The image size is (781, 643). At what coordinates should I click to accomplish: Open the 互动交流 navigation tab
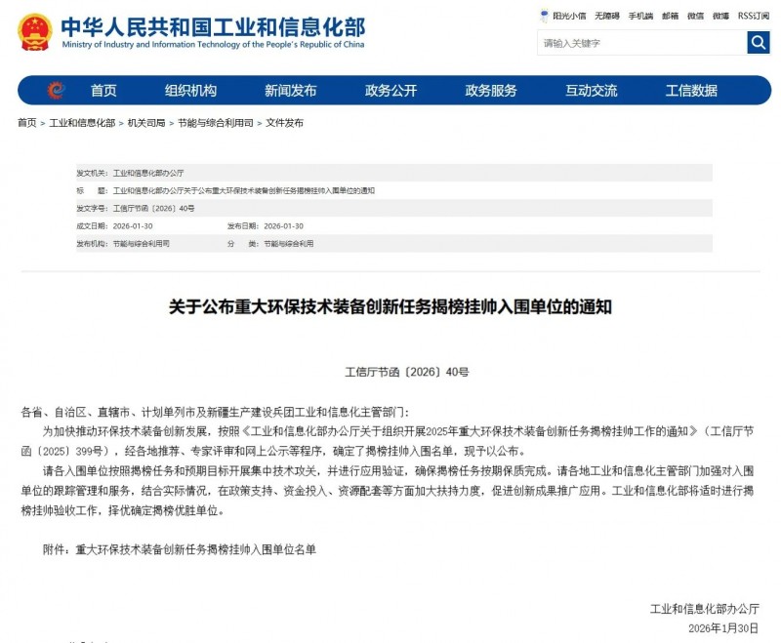click(x=591, y=91)
